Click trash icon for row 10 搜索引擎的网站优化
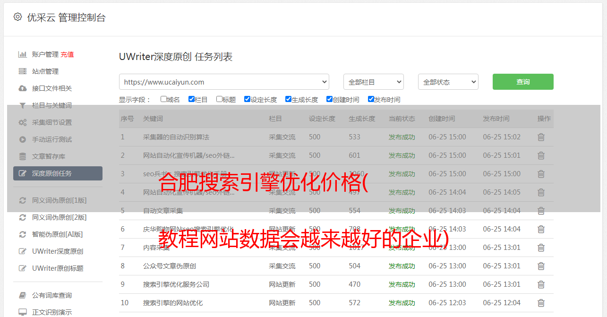The image size is (607, 317). click(x=541, y=303)
